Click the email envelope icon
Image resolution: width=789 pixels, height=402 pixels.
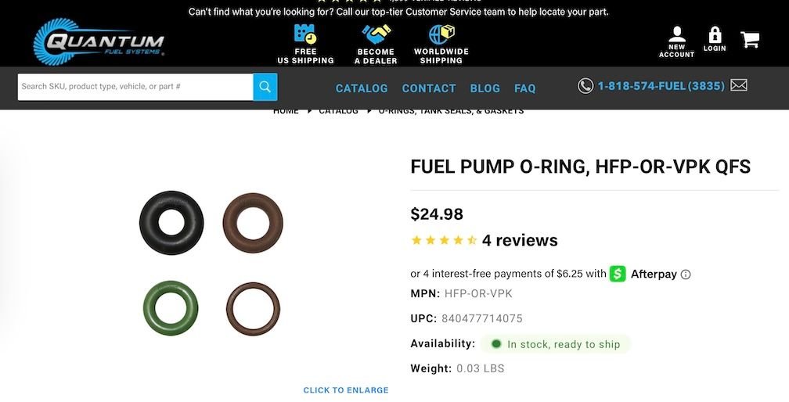point(739,86)
